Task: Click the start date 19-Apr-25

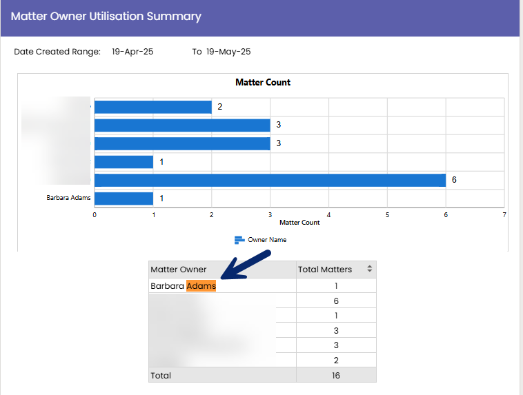Action: 132,52
